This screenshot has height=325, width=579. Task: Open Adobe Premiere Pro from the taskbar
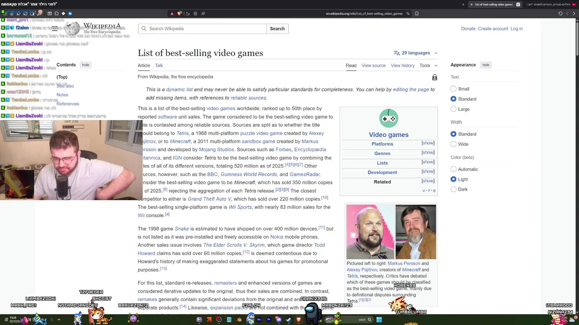tap(269, 320)
